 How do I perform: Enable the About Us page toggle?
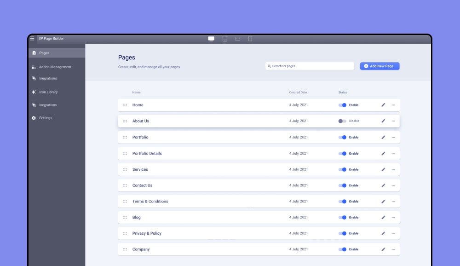click(x=342, y=121)
